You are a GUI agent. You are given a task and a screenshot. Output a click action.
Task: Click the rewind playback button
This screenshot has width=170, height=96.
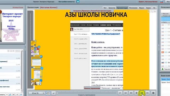[131, 93]
